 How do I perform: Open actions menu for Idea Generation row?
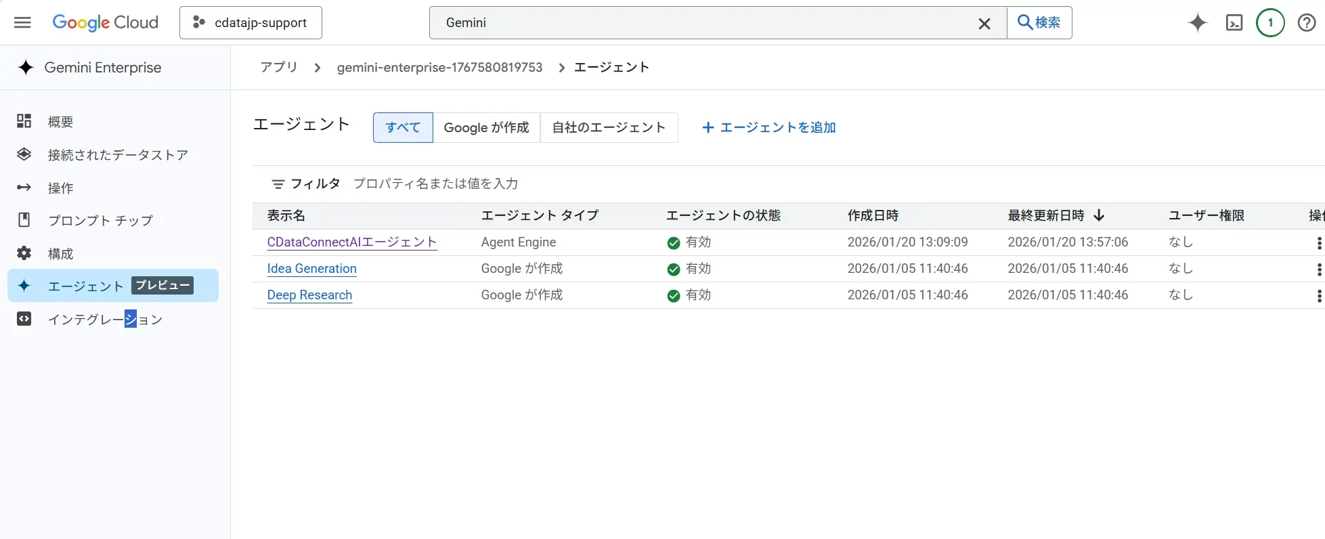1318,269
